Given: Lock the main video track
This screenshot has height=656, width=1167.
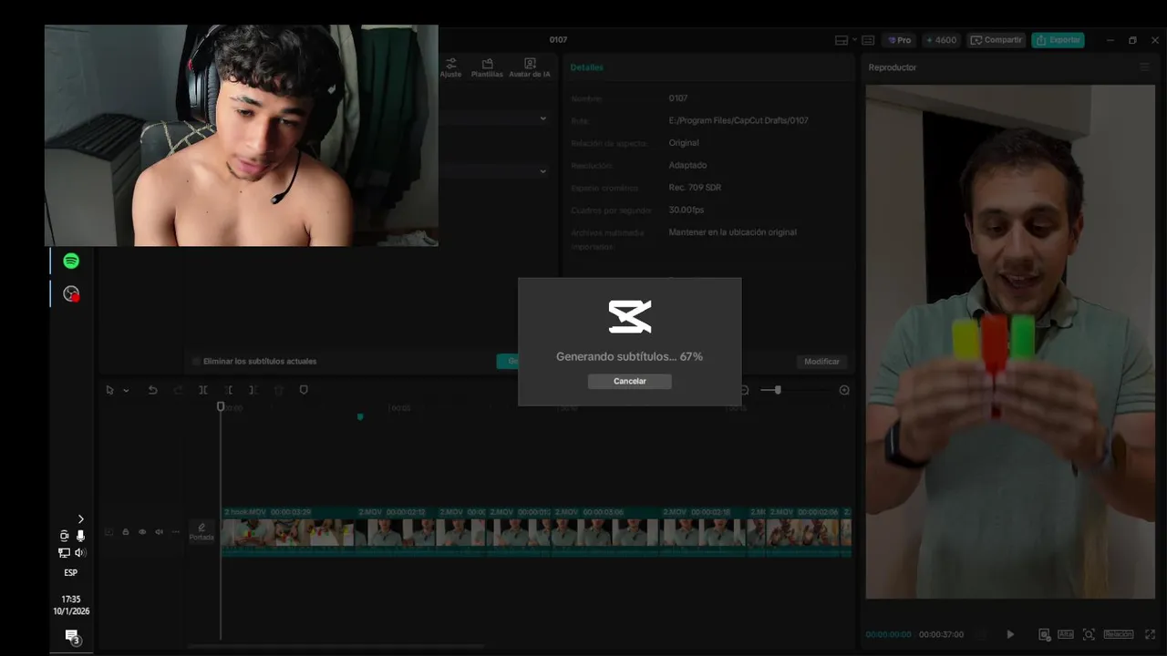Looking at the screenshot, I should [126, 532].
